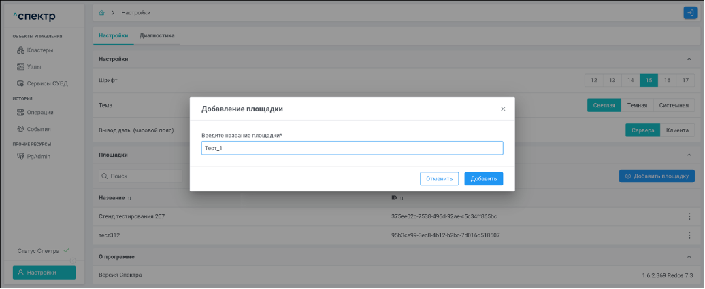This screenshot has width=705, height=289.
Task: Open PgAdmin resource link
Action: click(x=38, y=157)
